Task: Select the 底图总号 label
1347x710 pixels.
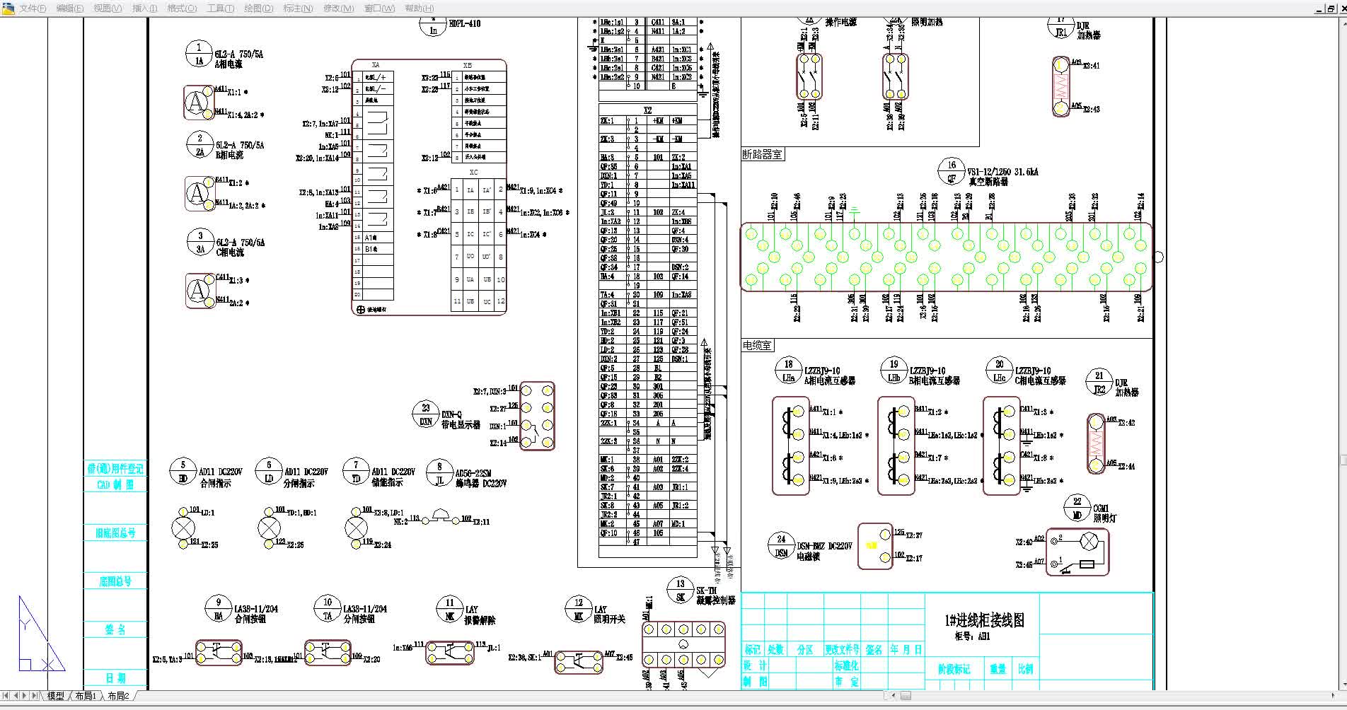Action: [115, 581]
